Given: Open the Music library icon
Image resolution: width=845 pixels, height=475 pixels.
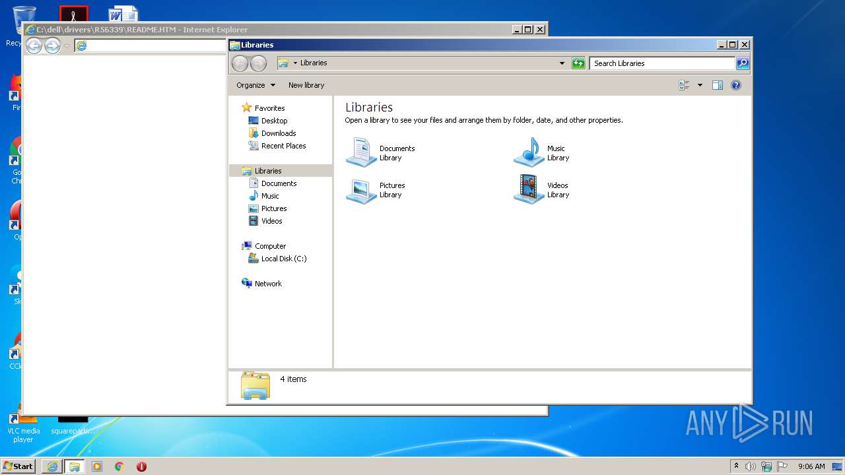Looking at the screenshot, I should [x=529, y=152].
